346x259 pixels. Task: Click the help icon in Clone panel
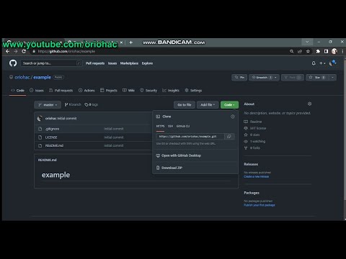(233, 117)
